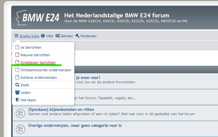Select Leden from the menu

pyautogui.click(x=26, y=93)
